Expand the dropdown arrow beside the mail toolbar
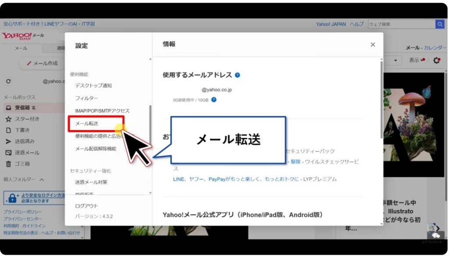 click(396, 60)
